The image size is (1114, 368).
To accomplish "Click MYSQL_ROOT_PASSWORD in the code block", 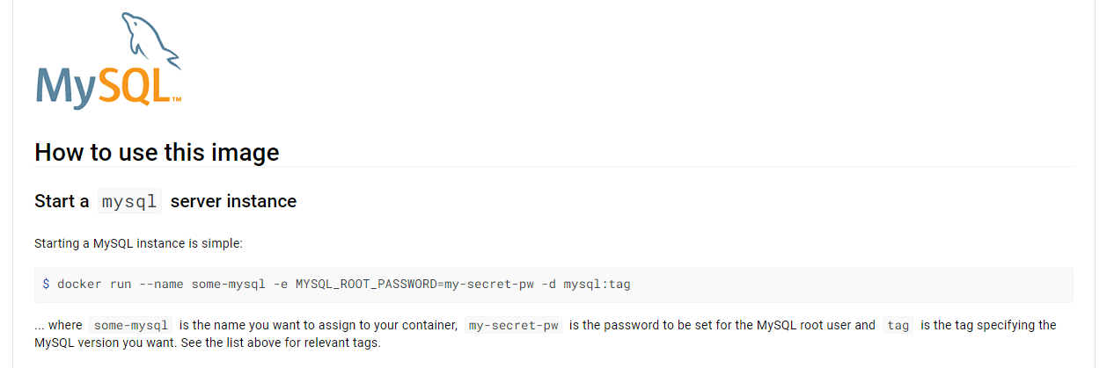I will tap(365, 284).
